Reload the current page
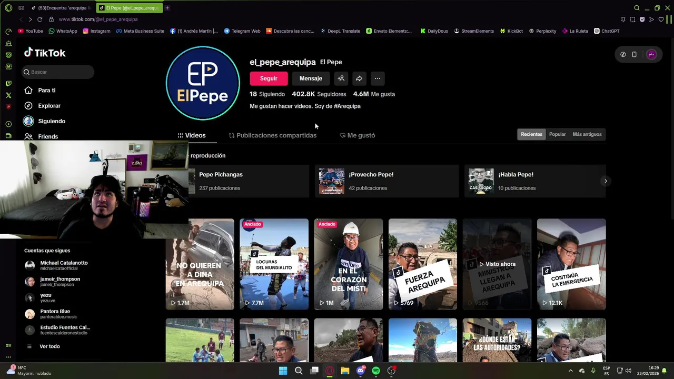This screenshot has height=379, width=674. tap(39, 19)
